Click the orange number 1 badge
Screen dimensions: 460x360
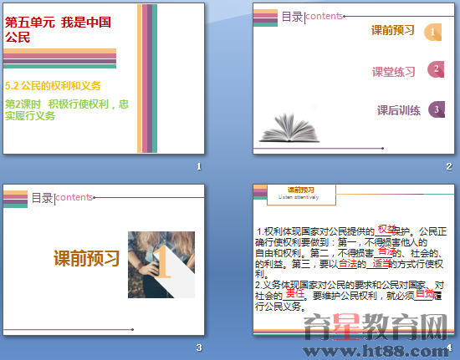point(432,32)
